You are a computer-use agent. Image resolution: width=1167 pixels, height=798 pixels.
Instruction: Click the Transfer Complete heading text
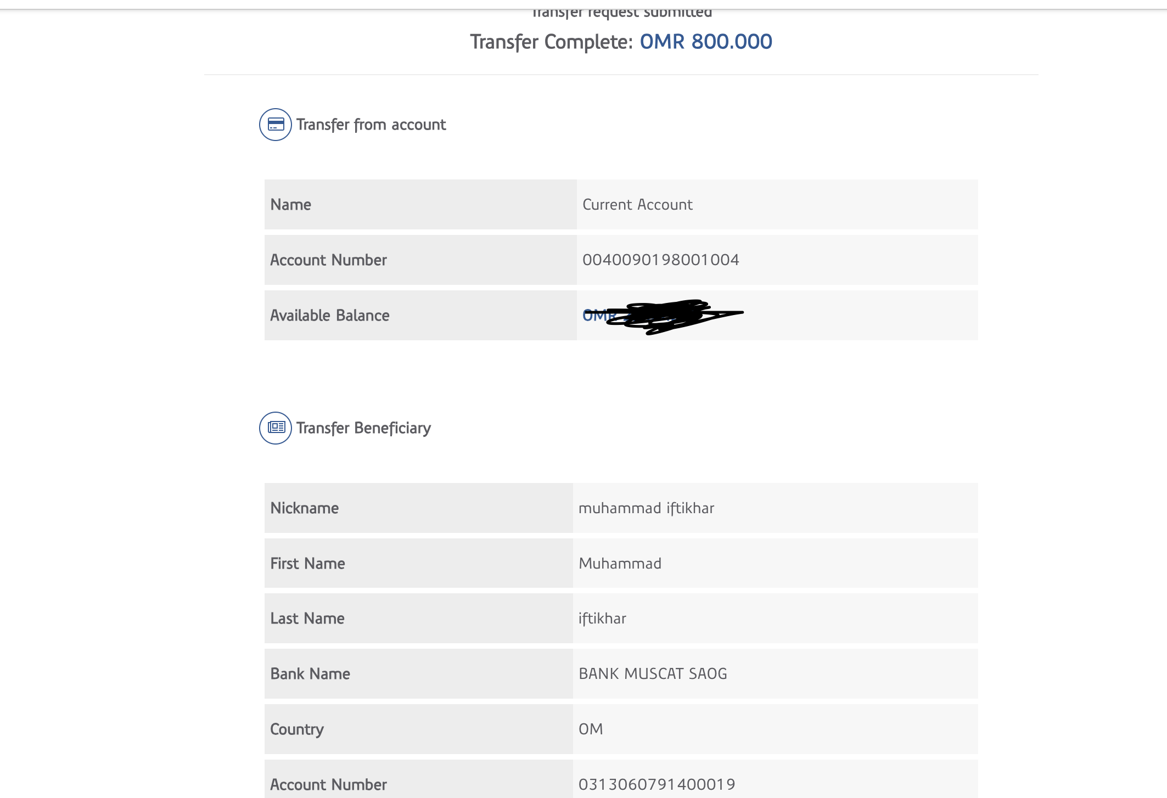click(551, 42)
